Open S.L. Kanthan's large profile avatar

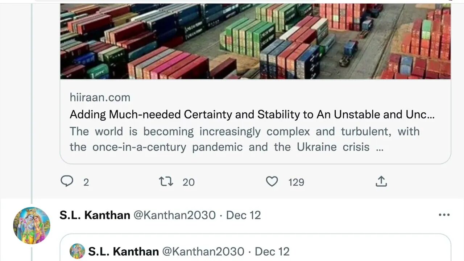32,225
